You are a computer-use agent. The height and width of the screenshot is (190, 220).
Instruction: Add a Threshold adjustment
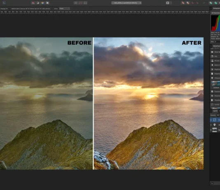click(215, 100)
